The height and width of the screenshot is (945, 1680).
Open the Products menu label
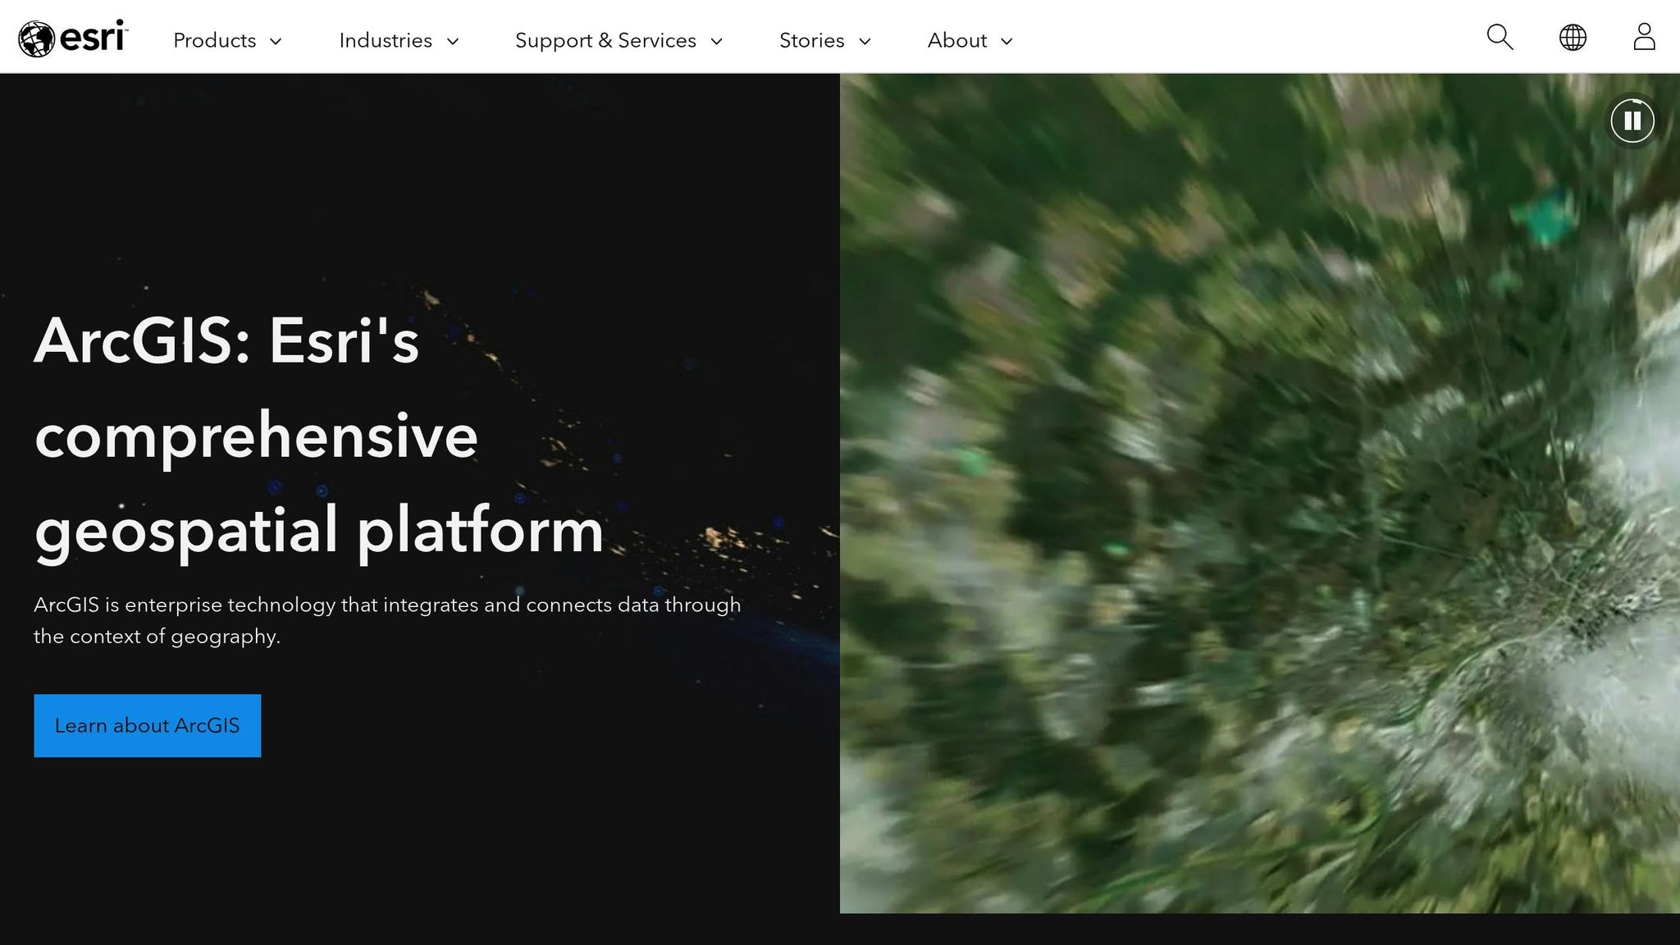pos(214,40)
